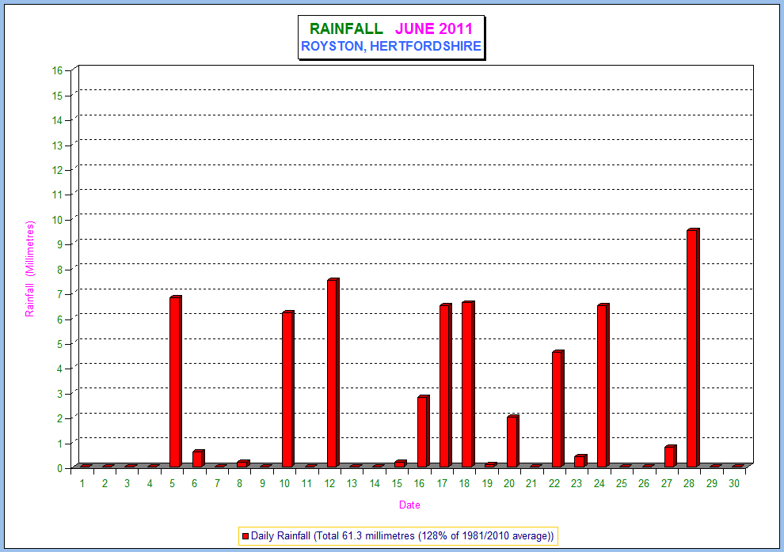Pick the bar for date 17
Image resolution: width=784 pixels, height=552 pixels.
pyautogui.click(x=444, y=386)
